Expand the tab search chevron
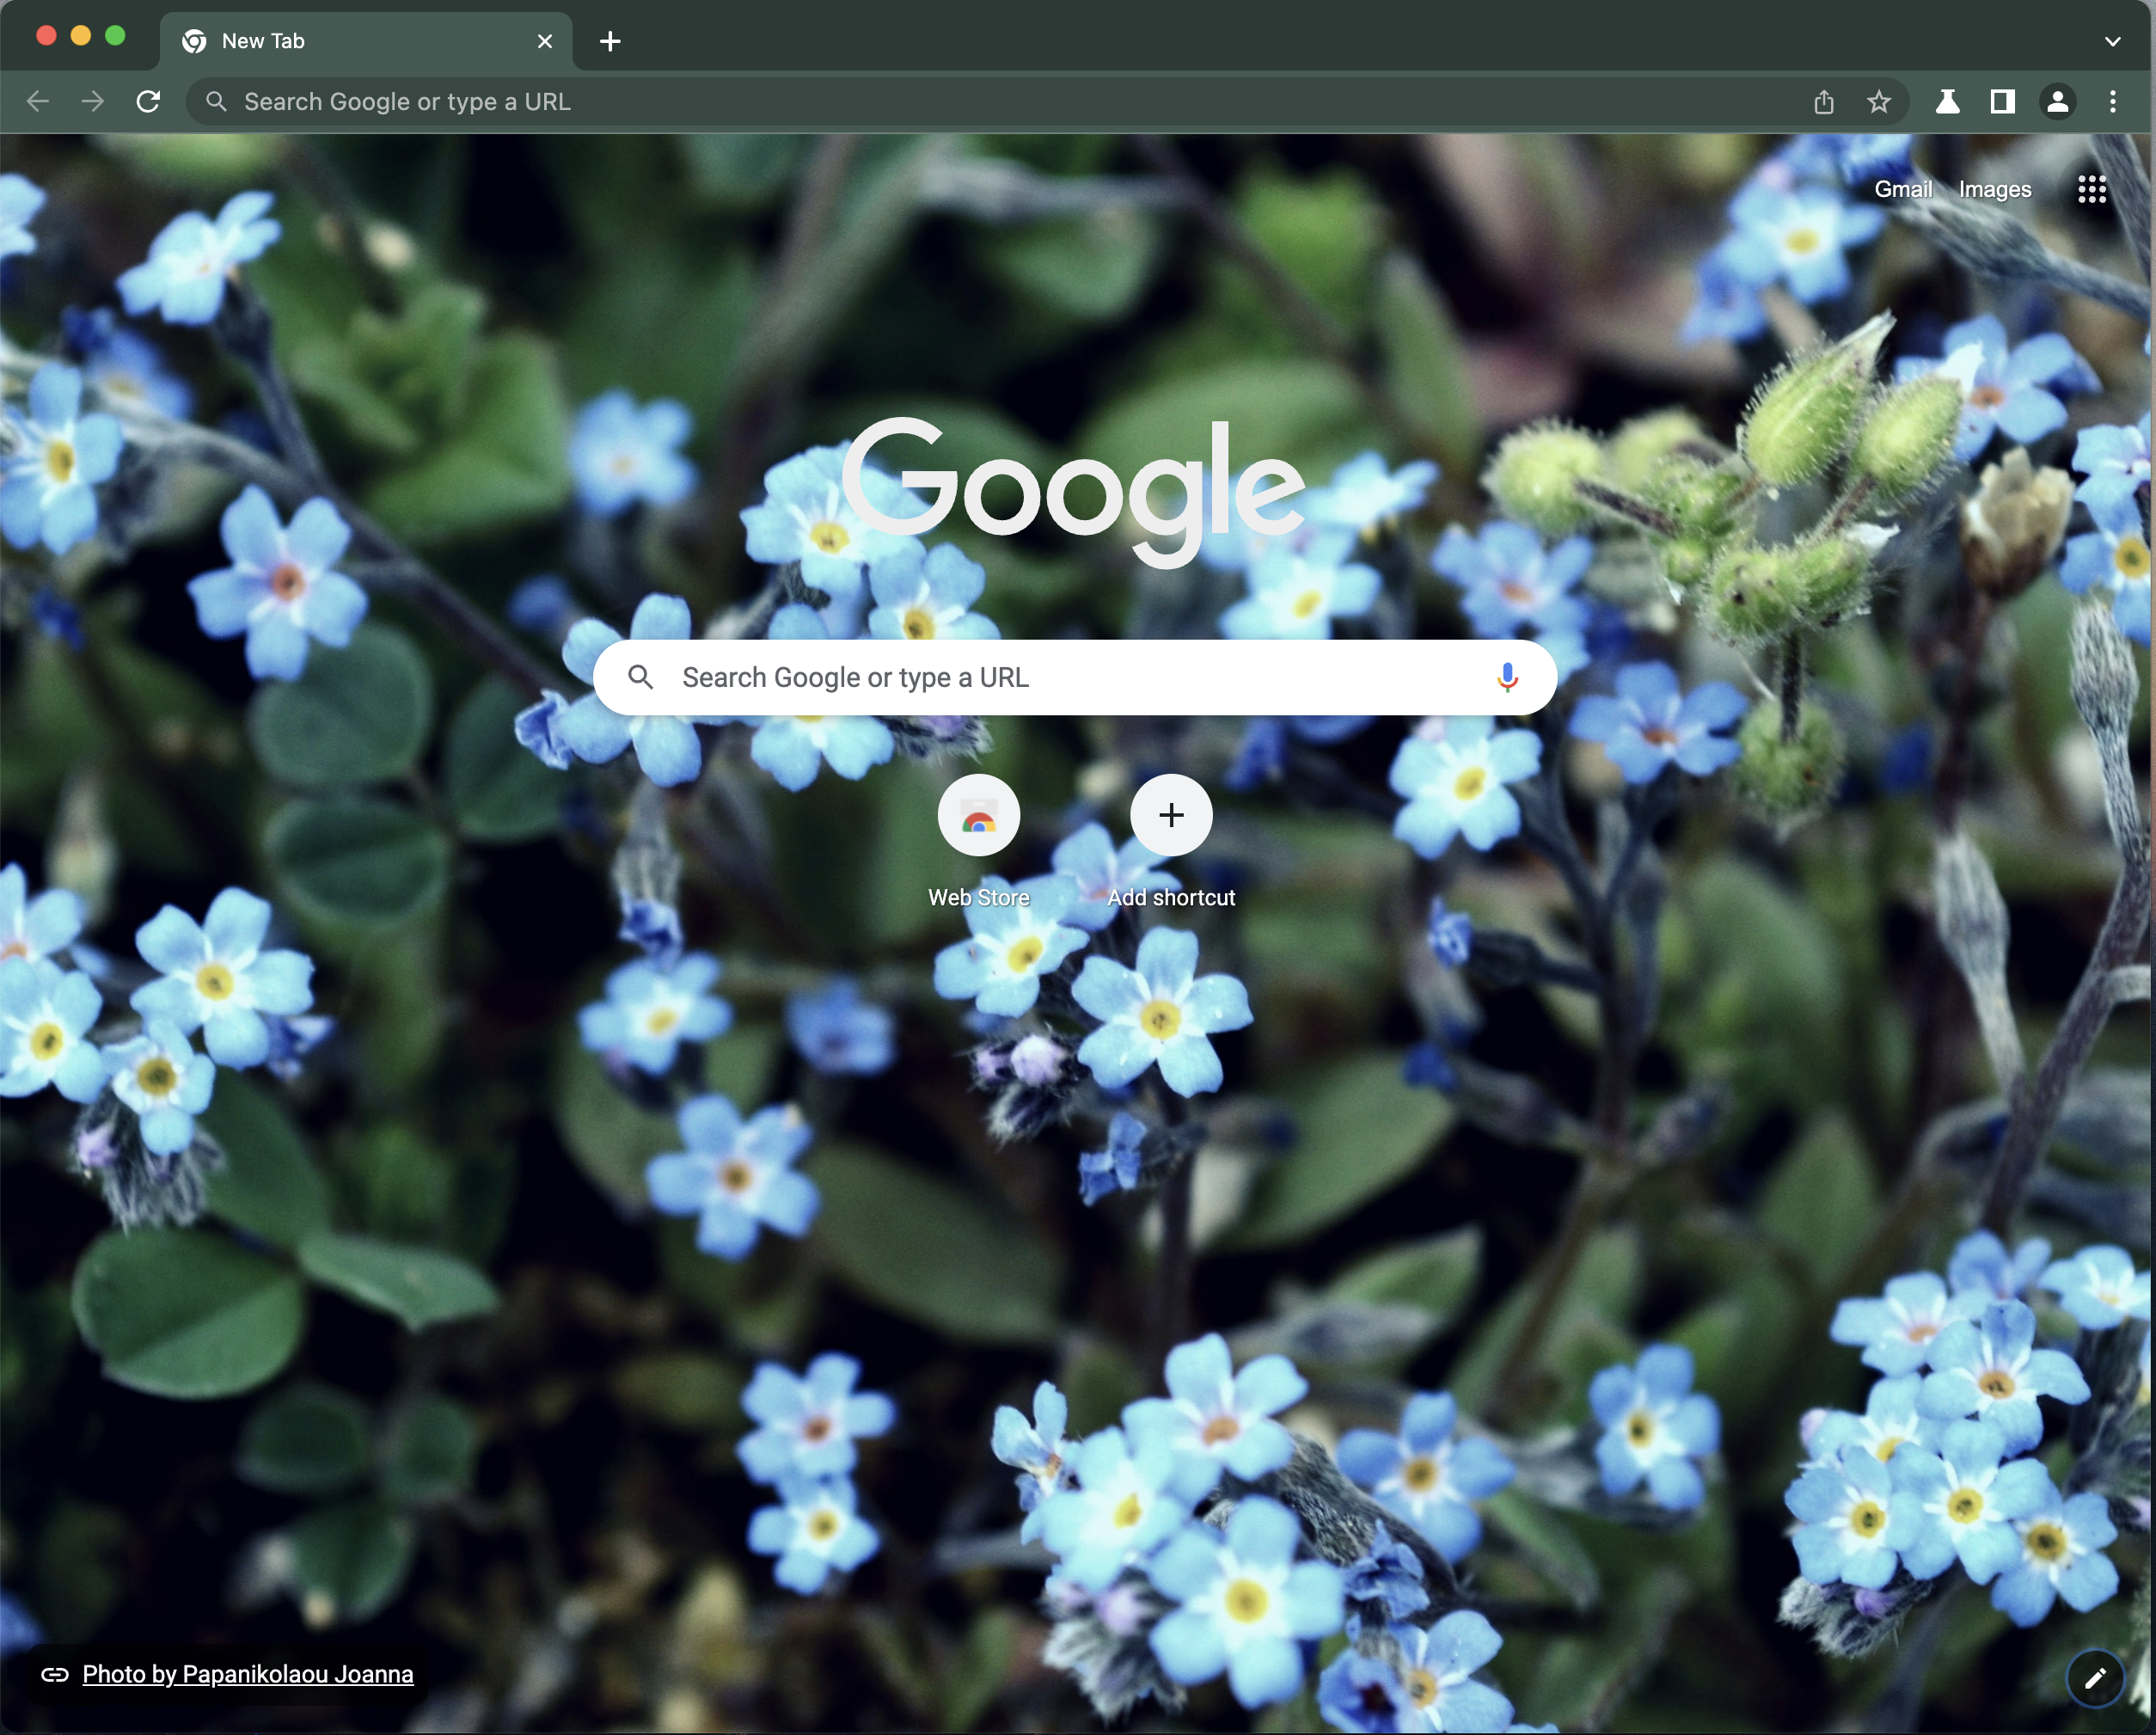 coord(2112,41)
